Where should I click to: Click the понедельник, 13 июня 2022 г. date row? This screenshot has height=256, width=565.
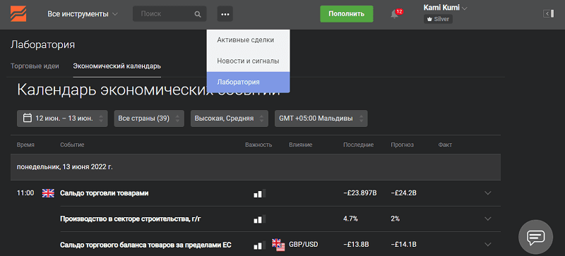tap(256, 167)
